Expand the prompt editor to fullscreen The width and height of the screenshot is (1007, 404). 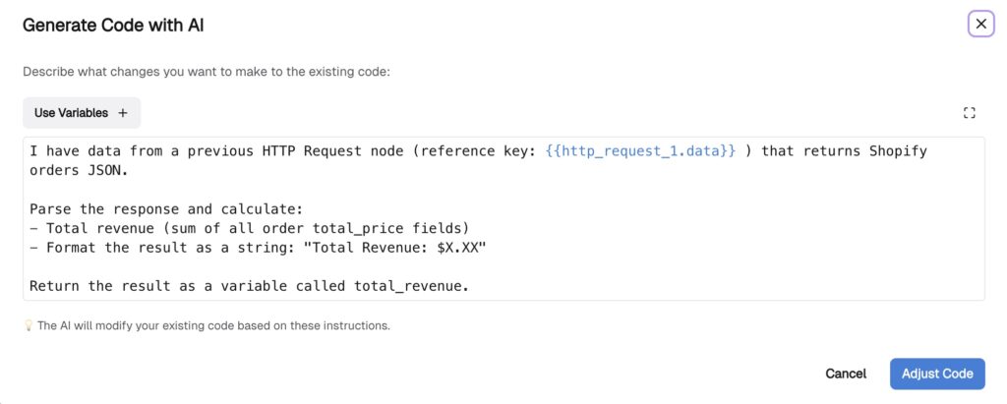pos(969,113)
